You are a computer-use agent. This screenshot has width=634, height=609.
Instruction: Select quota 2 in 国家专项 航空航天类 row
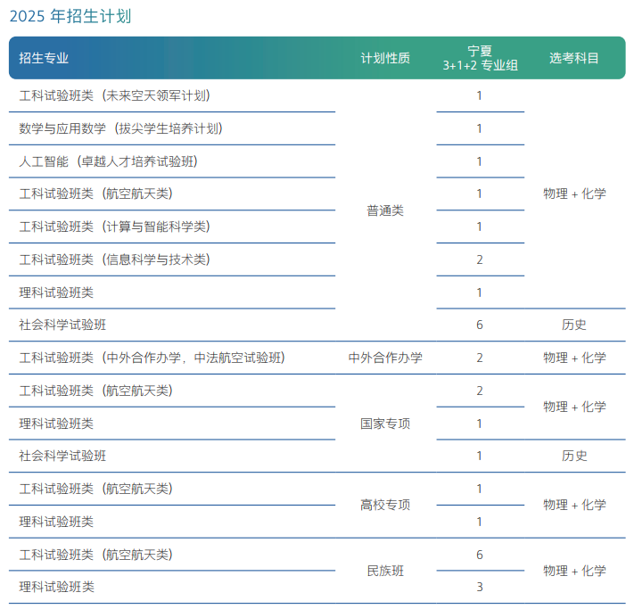480,391
